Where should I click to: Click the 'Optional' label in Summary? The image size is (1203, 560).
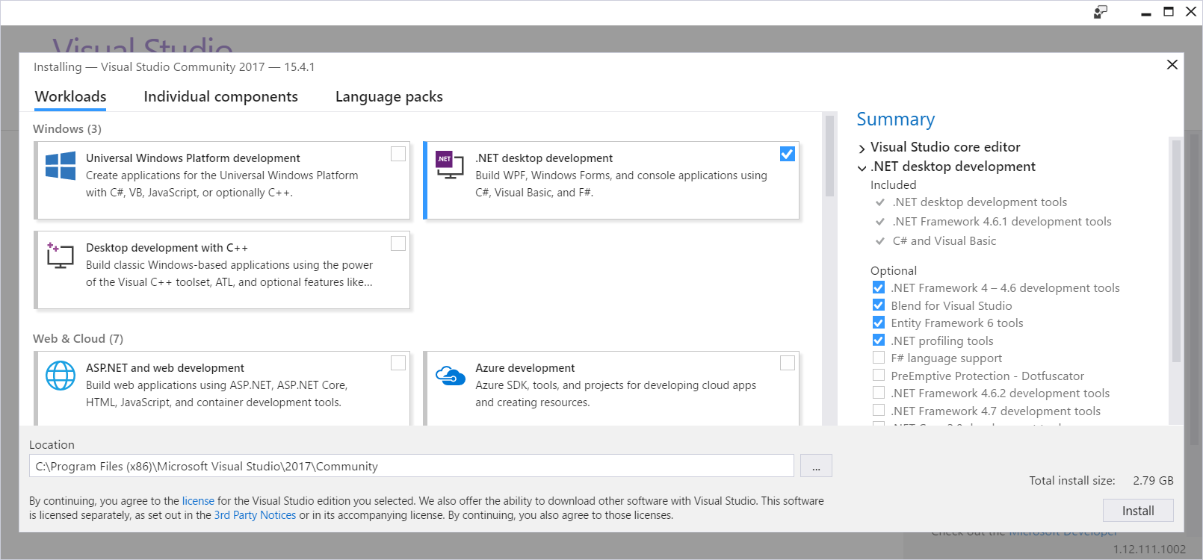tap(894, 271)
